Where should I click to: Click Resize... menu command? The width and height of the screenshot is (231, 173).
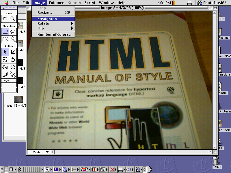click(x=45, y=13)
